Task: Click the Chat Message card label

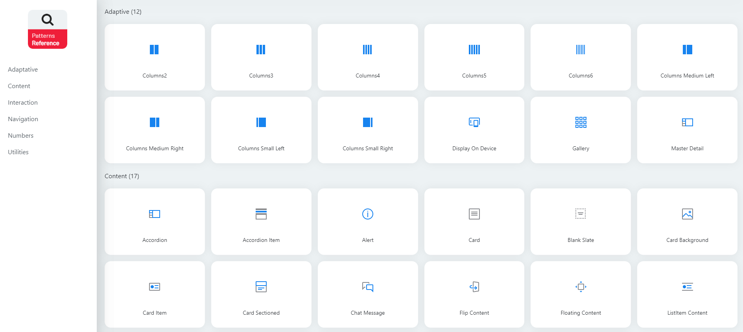Action: pos(368,313)
